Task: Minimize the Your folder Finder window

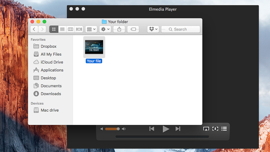Action: point(38,22)
